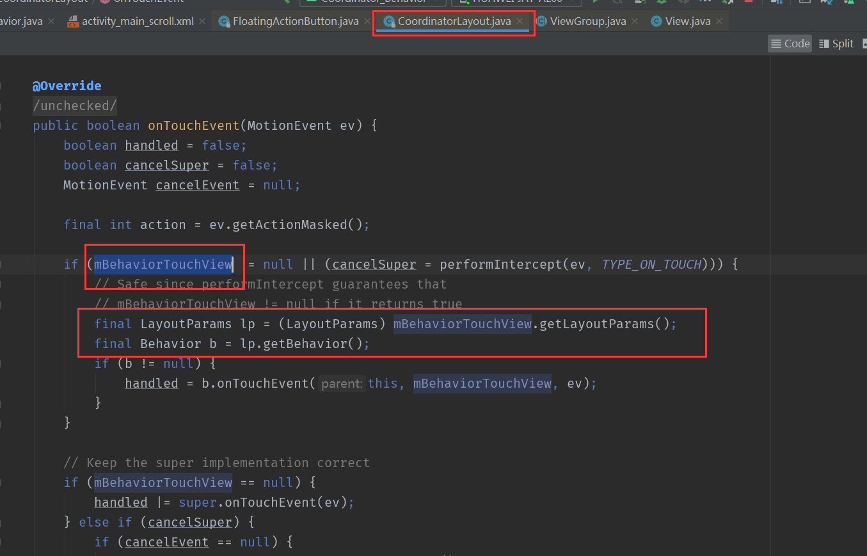Click the @Override annotation

pyautogui.click(x=67, y=86)
